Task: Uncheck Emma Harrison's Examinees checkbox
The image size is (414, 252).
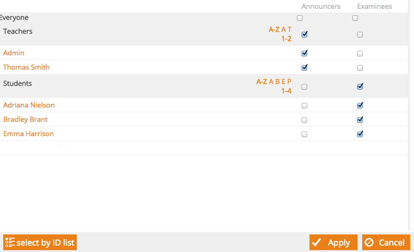Action: coord(360,134)
